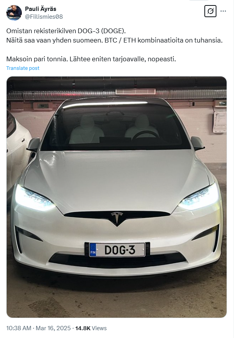Screen dimensions: 234x338
Task: Click the car's right glowing headlight
Action: point(200,197)
